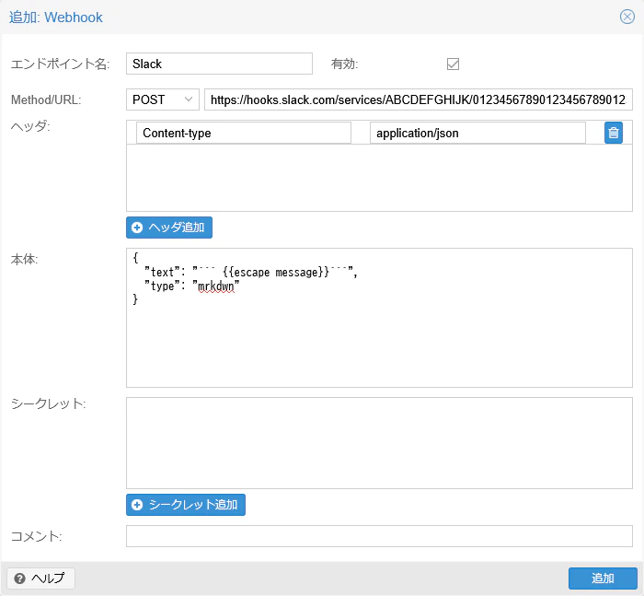Image resolution: width=644 pixels, height=596 pixels.
Task: Edit the Content-type header name field
Action: 244,133
